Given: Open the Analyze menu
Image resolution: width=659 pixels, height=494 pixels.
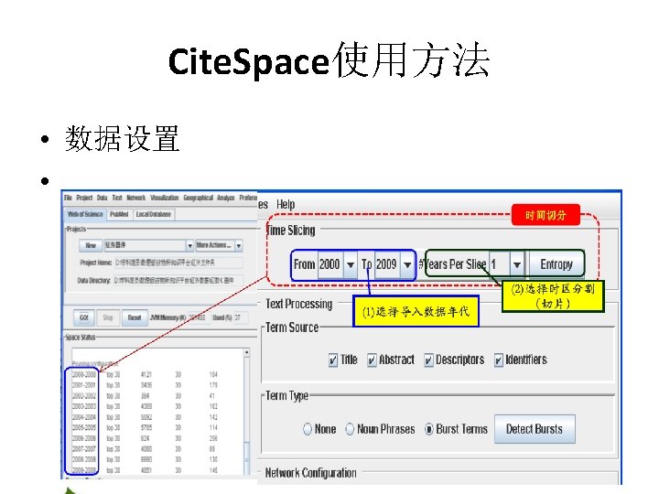Looking at the screenshot, I should (x=226, y=198).
